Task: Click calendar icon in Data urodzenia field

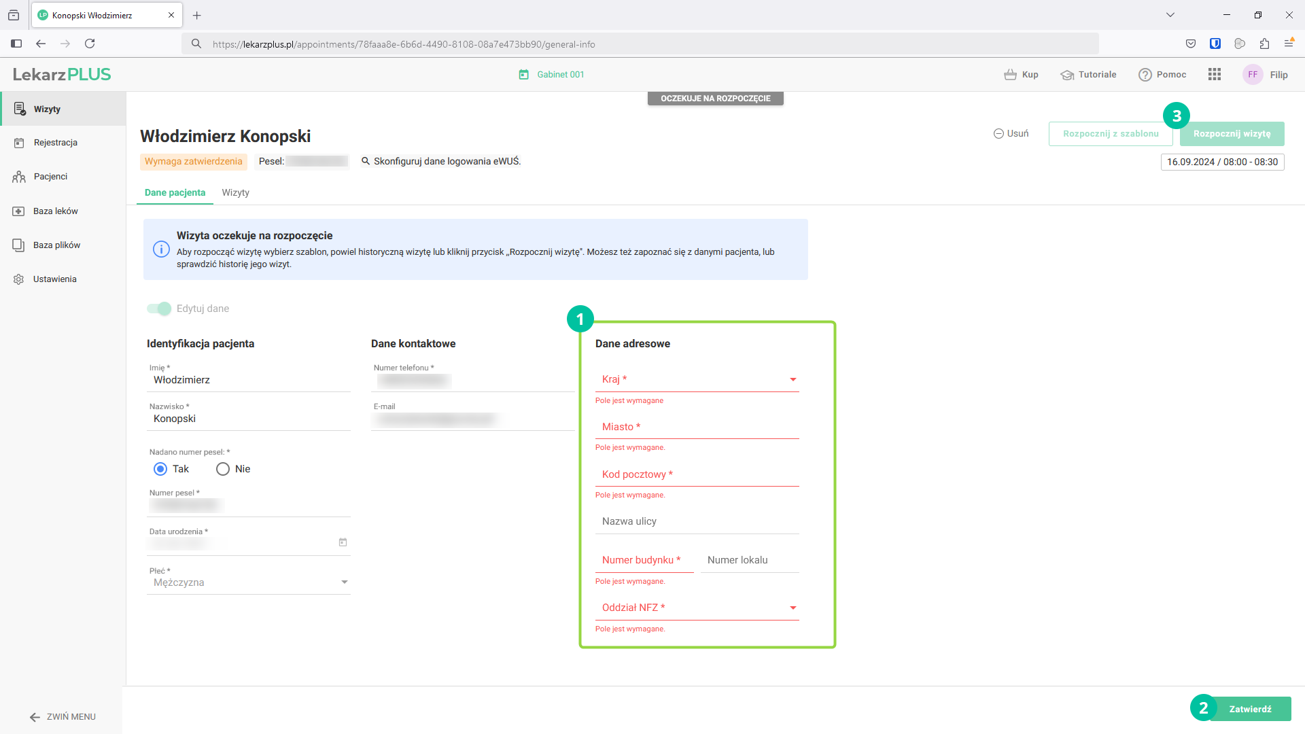Action: (x=343, y=542)
